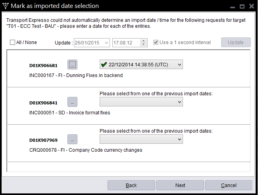Click the ellipsis button beside D01K906681
258x195 pixels.
(x=73, y=64)
